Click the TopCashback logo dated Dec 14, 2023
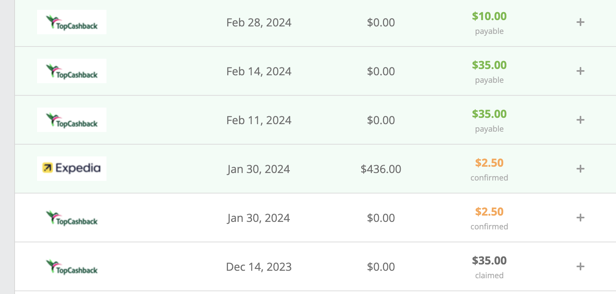 (72, 267)
